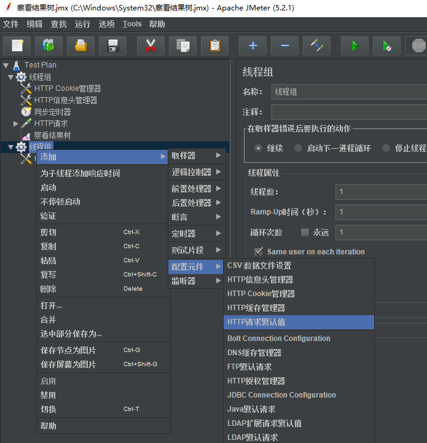Select the 停止线程 radio button

point(386,148)
